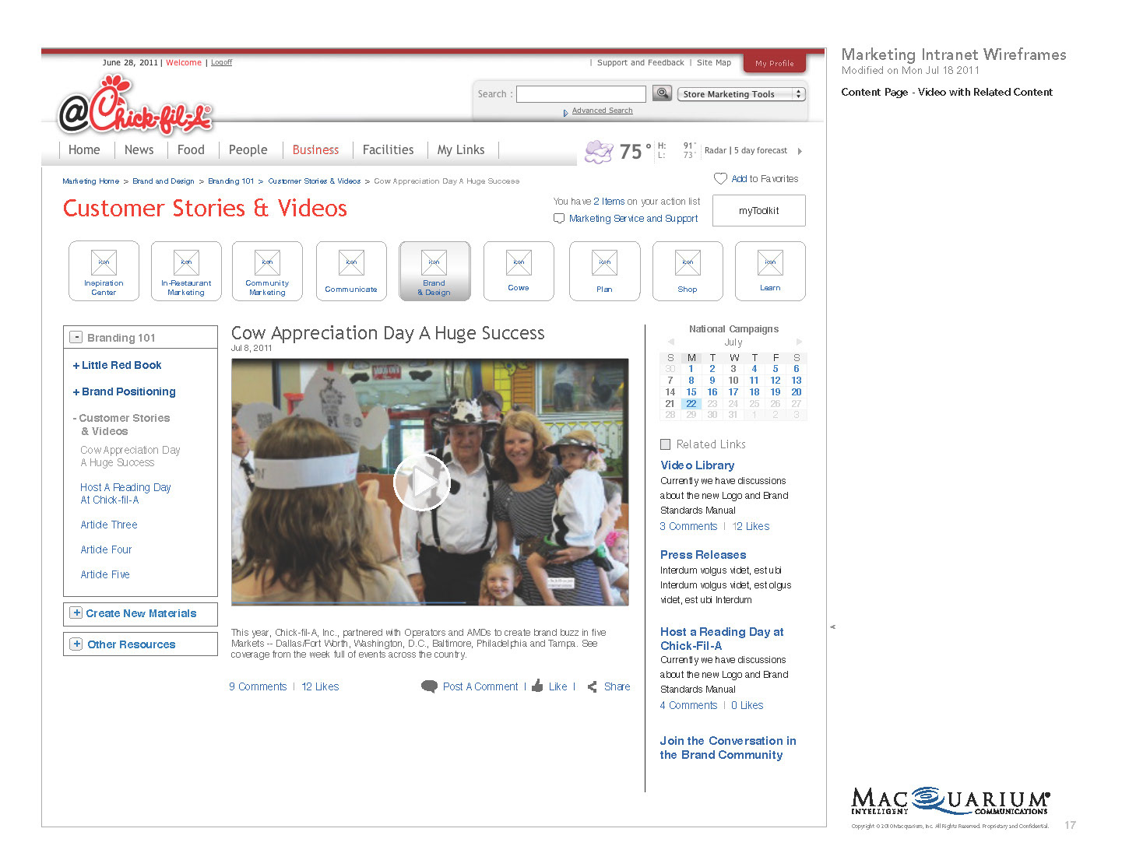Click the Post A Comment speech bubble icon
The image size is (1122, 867).
point(429,686)
